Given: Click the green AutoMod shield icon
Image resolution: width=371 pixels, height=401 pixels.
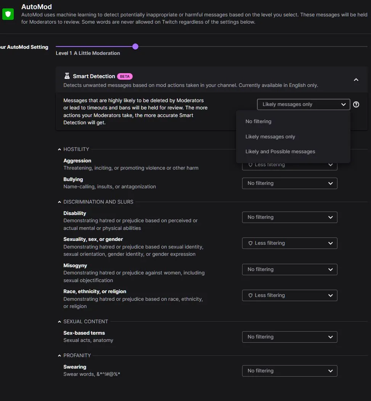Looking at the screenshot, I should tap(8, 14).
